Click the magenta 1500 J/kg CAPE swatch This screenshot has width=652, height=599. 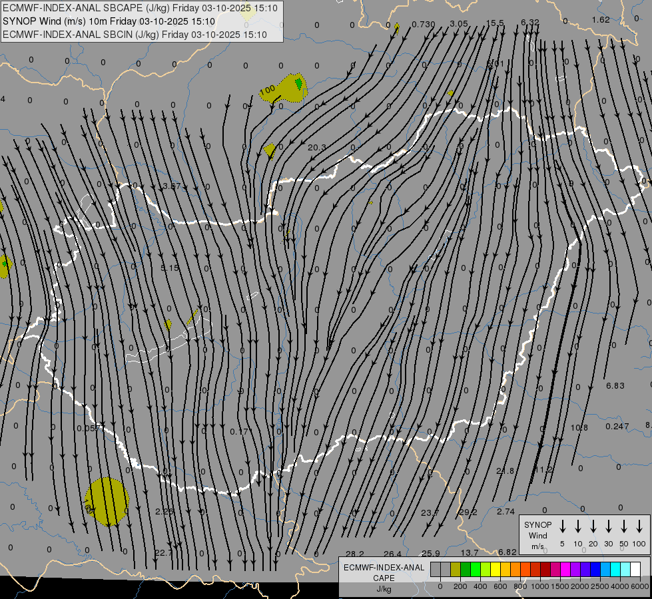coord(555,569)
